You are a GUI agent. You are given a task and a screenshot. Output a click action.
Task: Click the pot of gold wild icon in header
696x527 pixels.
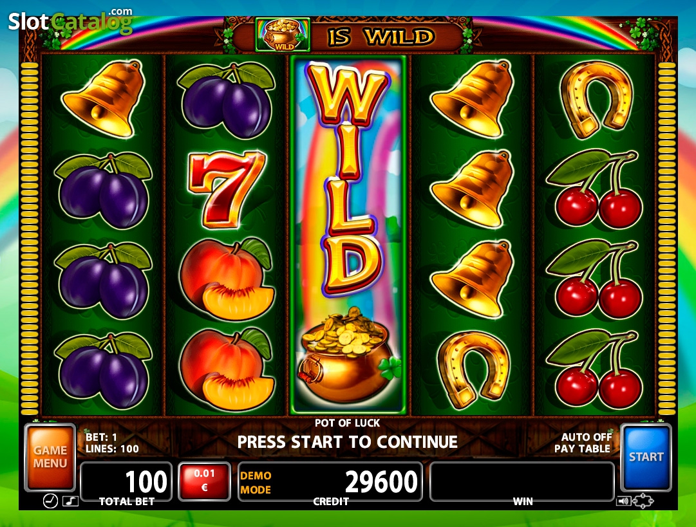point(283,35)
